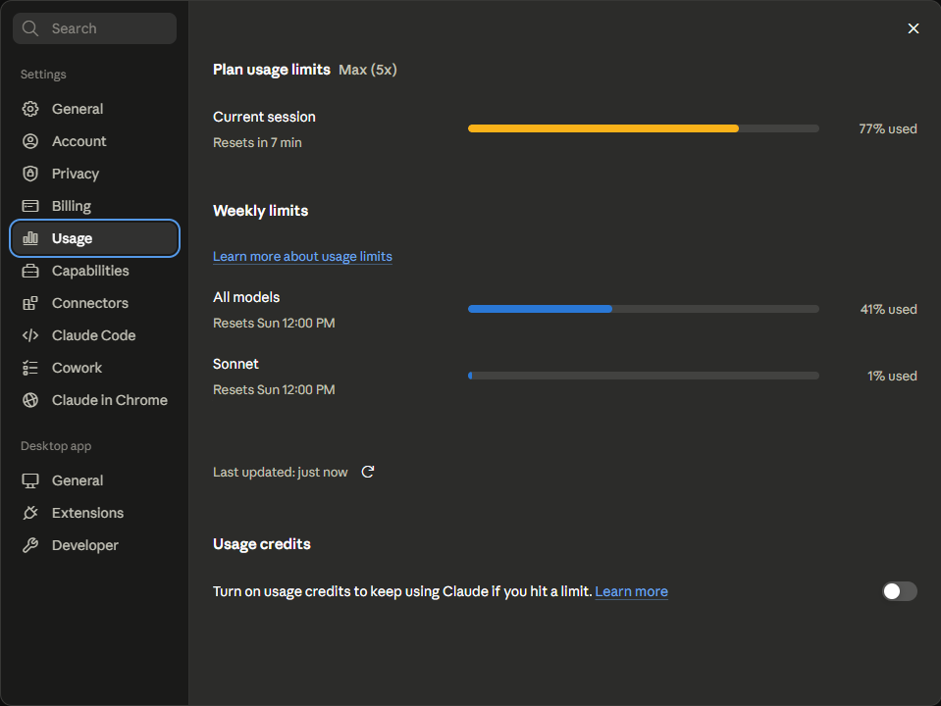Click the gear icon beside Settings General
This screenshot has width=941, height=706.
click(30, 109)
